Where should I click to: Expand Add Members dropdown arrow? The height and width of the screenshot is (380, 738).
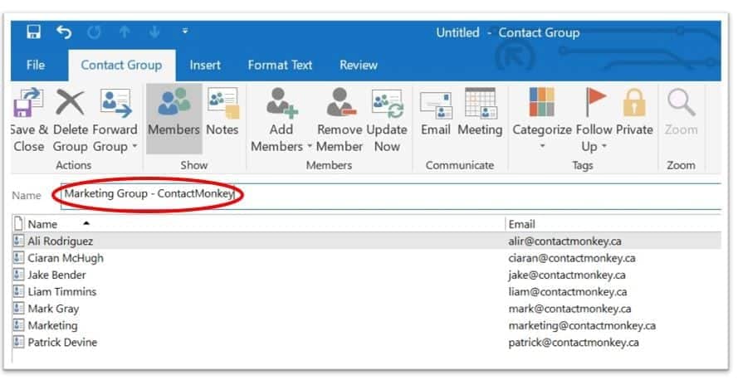pos(310,146)
